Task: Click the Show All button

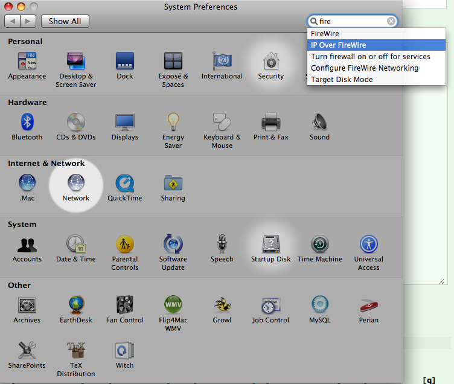Action: point(65,21)
